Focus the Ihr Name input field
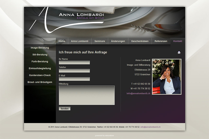The width and height of the screenshot is (209, 139). coord(74,63)
